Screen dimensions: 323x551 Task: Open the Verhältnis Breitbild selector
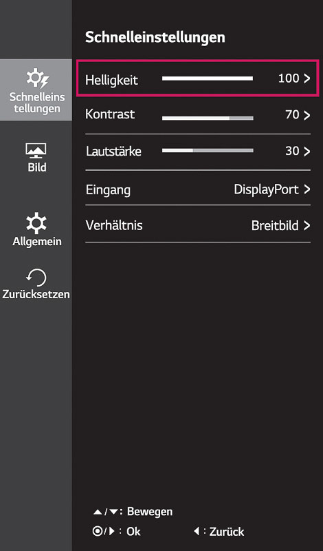point(281,226)
